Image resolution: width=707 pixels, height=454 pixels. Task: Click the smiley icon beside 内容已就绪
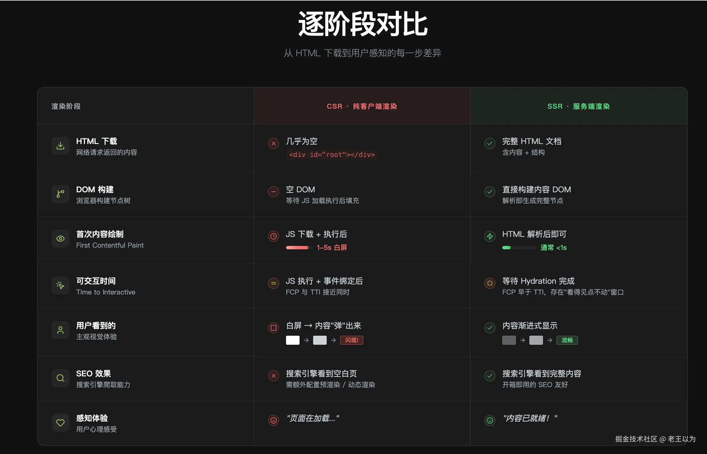pos(489,420)
